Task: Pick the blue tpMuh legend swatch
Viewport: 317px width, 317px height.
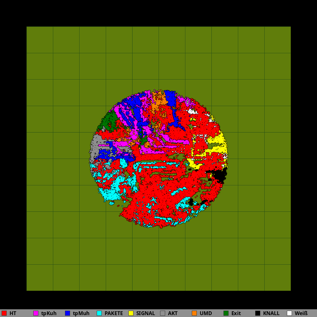Action: click(x=68, y=313)
